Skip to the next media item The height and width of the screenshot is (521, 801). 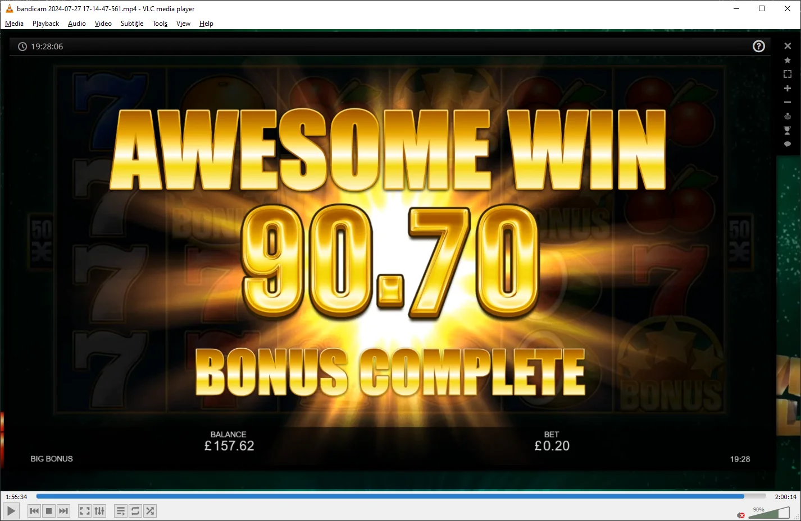coord(63,511)
